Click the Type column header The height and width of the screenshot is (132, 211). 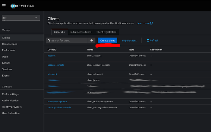pos(131,50)
